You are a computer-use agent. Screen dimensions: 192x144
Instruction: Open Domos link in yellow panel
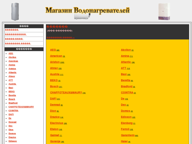click(x=127, y=111)
